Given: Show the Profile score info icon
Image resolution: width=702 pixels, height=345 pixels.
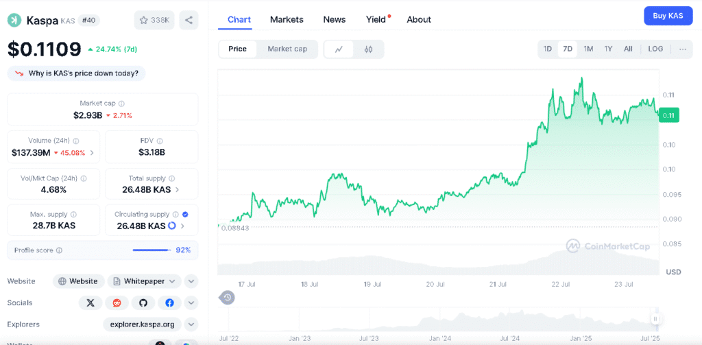Looking at the screenshot, I should 59,250.
